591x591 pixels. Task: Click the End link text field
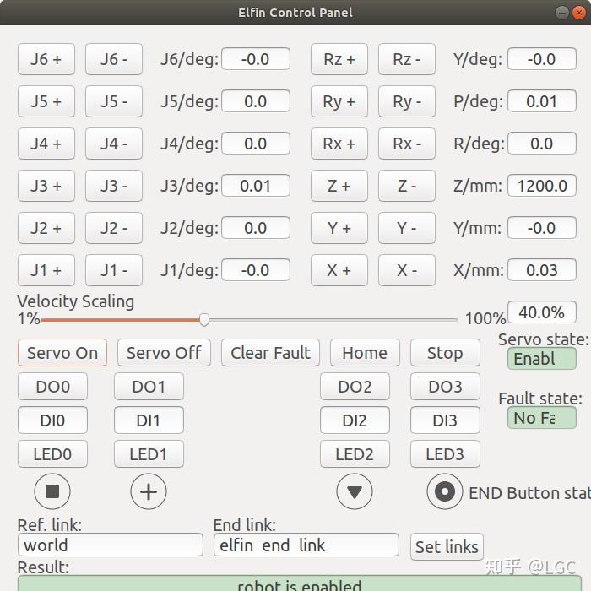306,545
